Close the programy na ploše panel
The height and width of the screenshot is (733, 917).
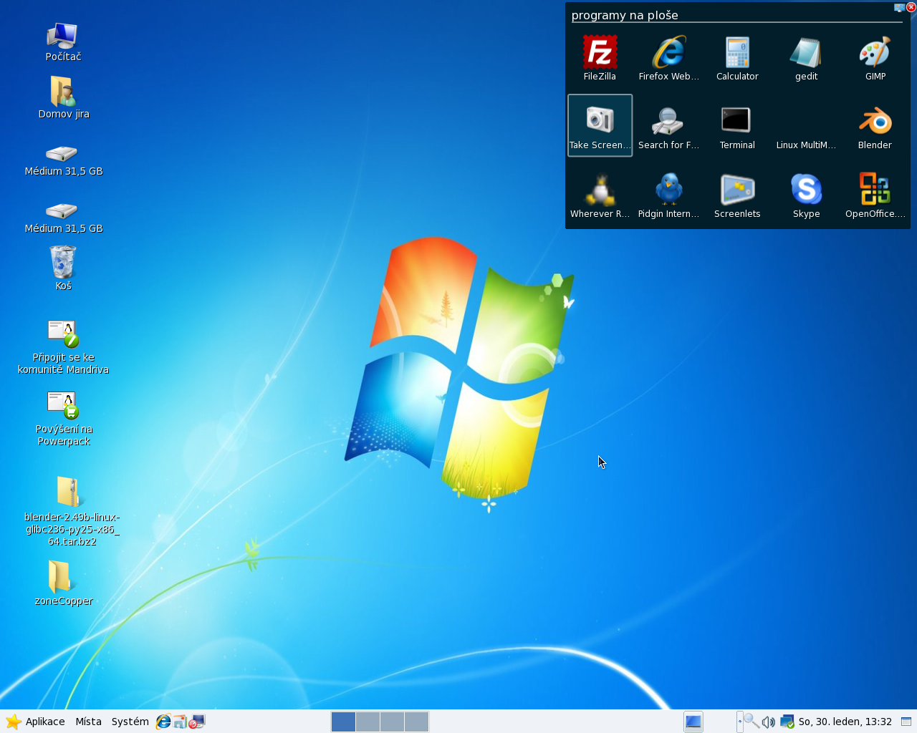(911, 7)
